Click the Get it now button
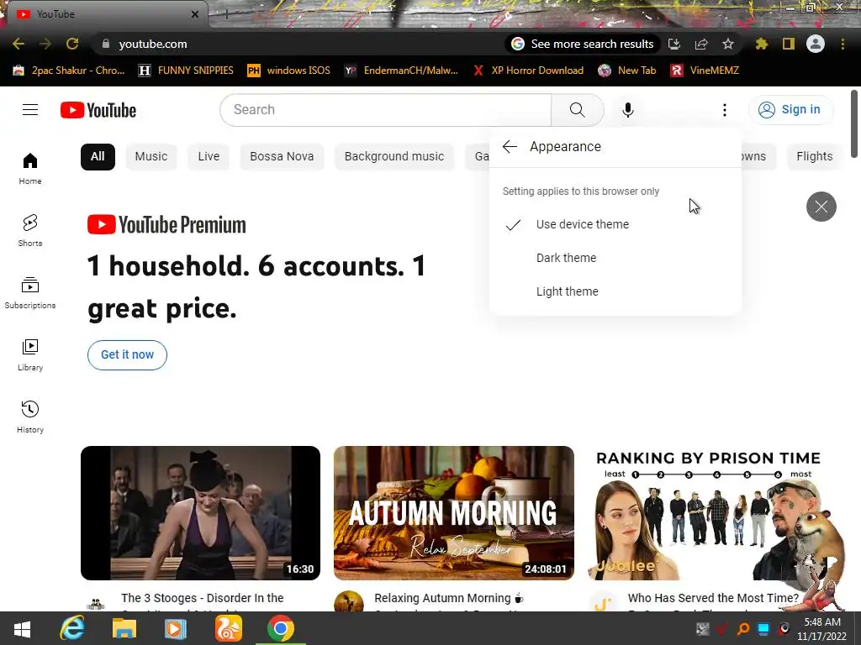 128,355
